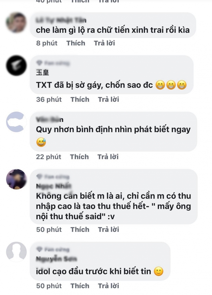The image size is (212, 295).
Task: Click fan badge icon on idol comment
Action: 39,249
